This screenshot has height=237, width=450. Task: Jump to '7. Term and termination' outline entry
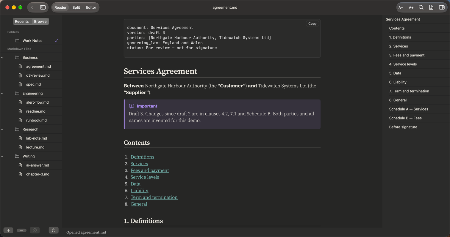click(409, 91)
